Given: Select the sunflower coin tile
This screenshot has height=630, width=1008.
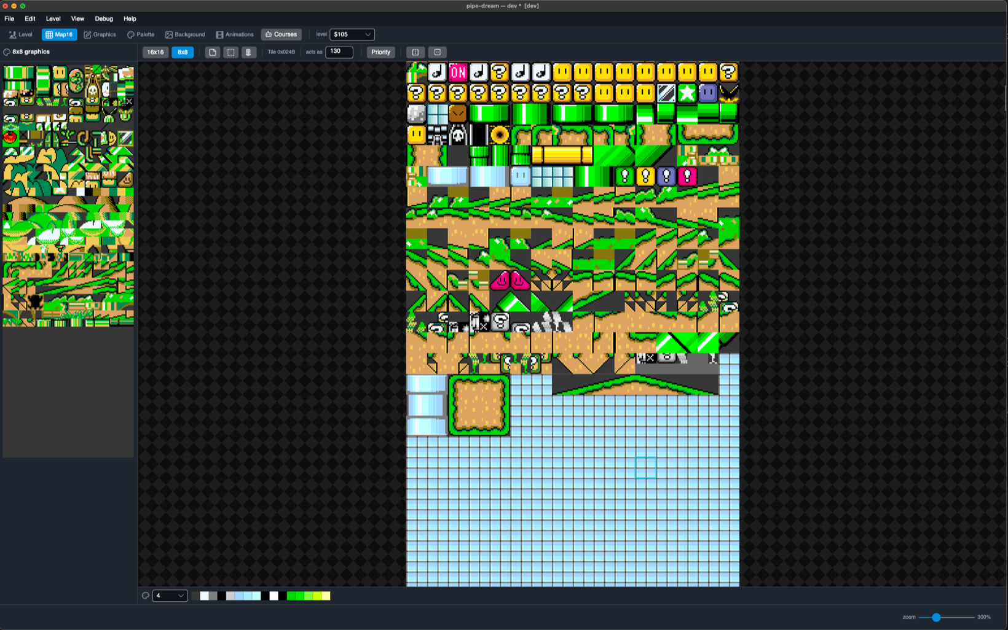Looking at the screenshot, I should pos(499,134).
